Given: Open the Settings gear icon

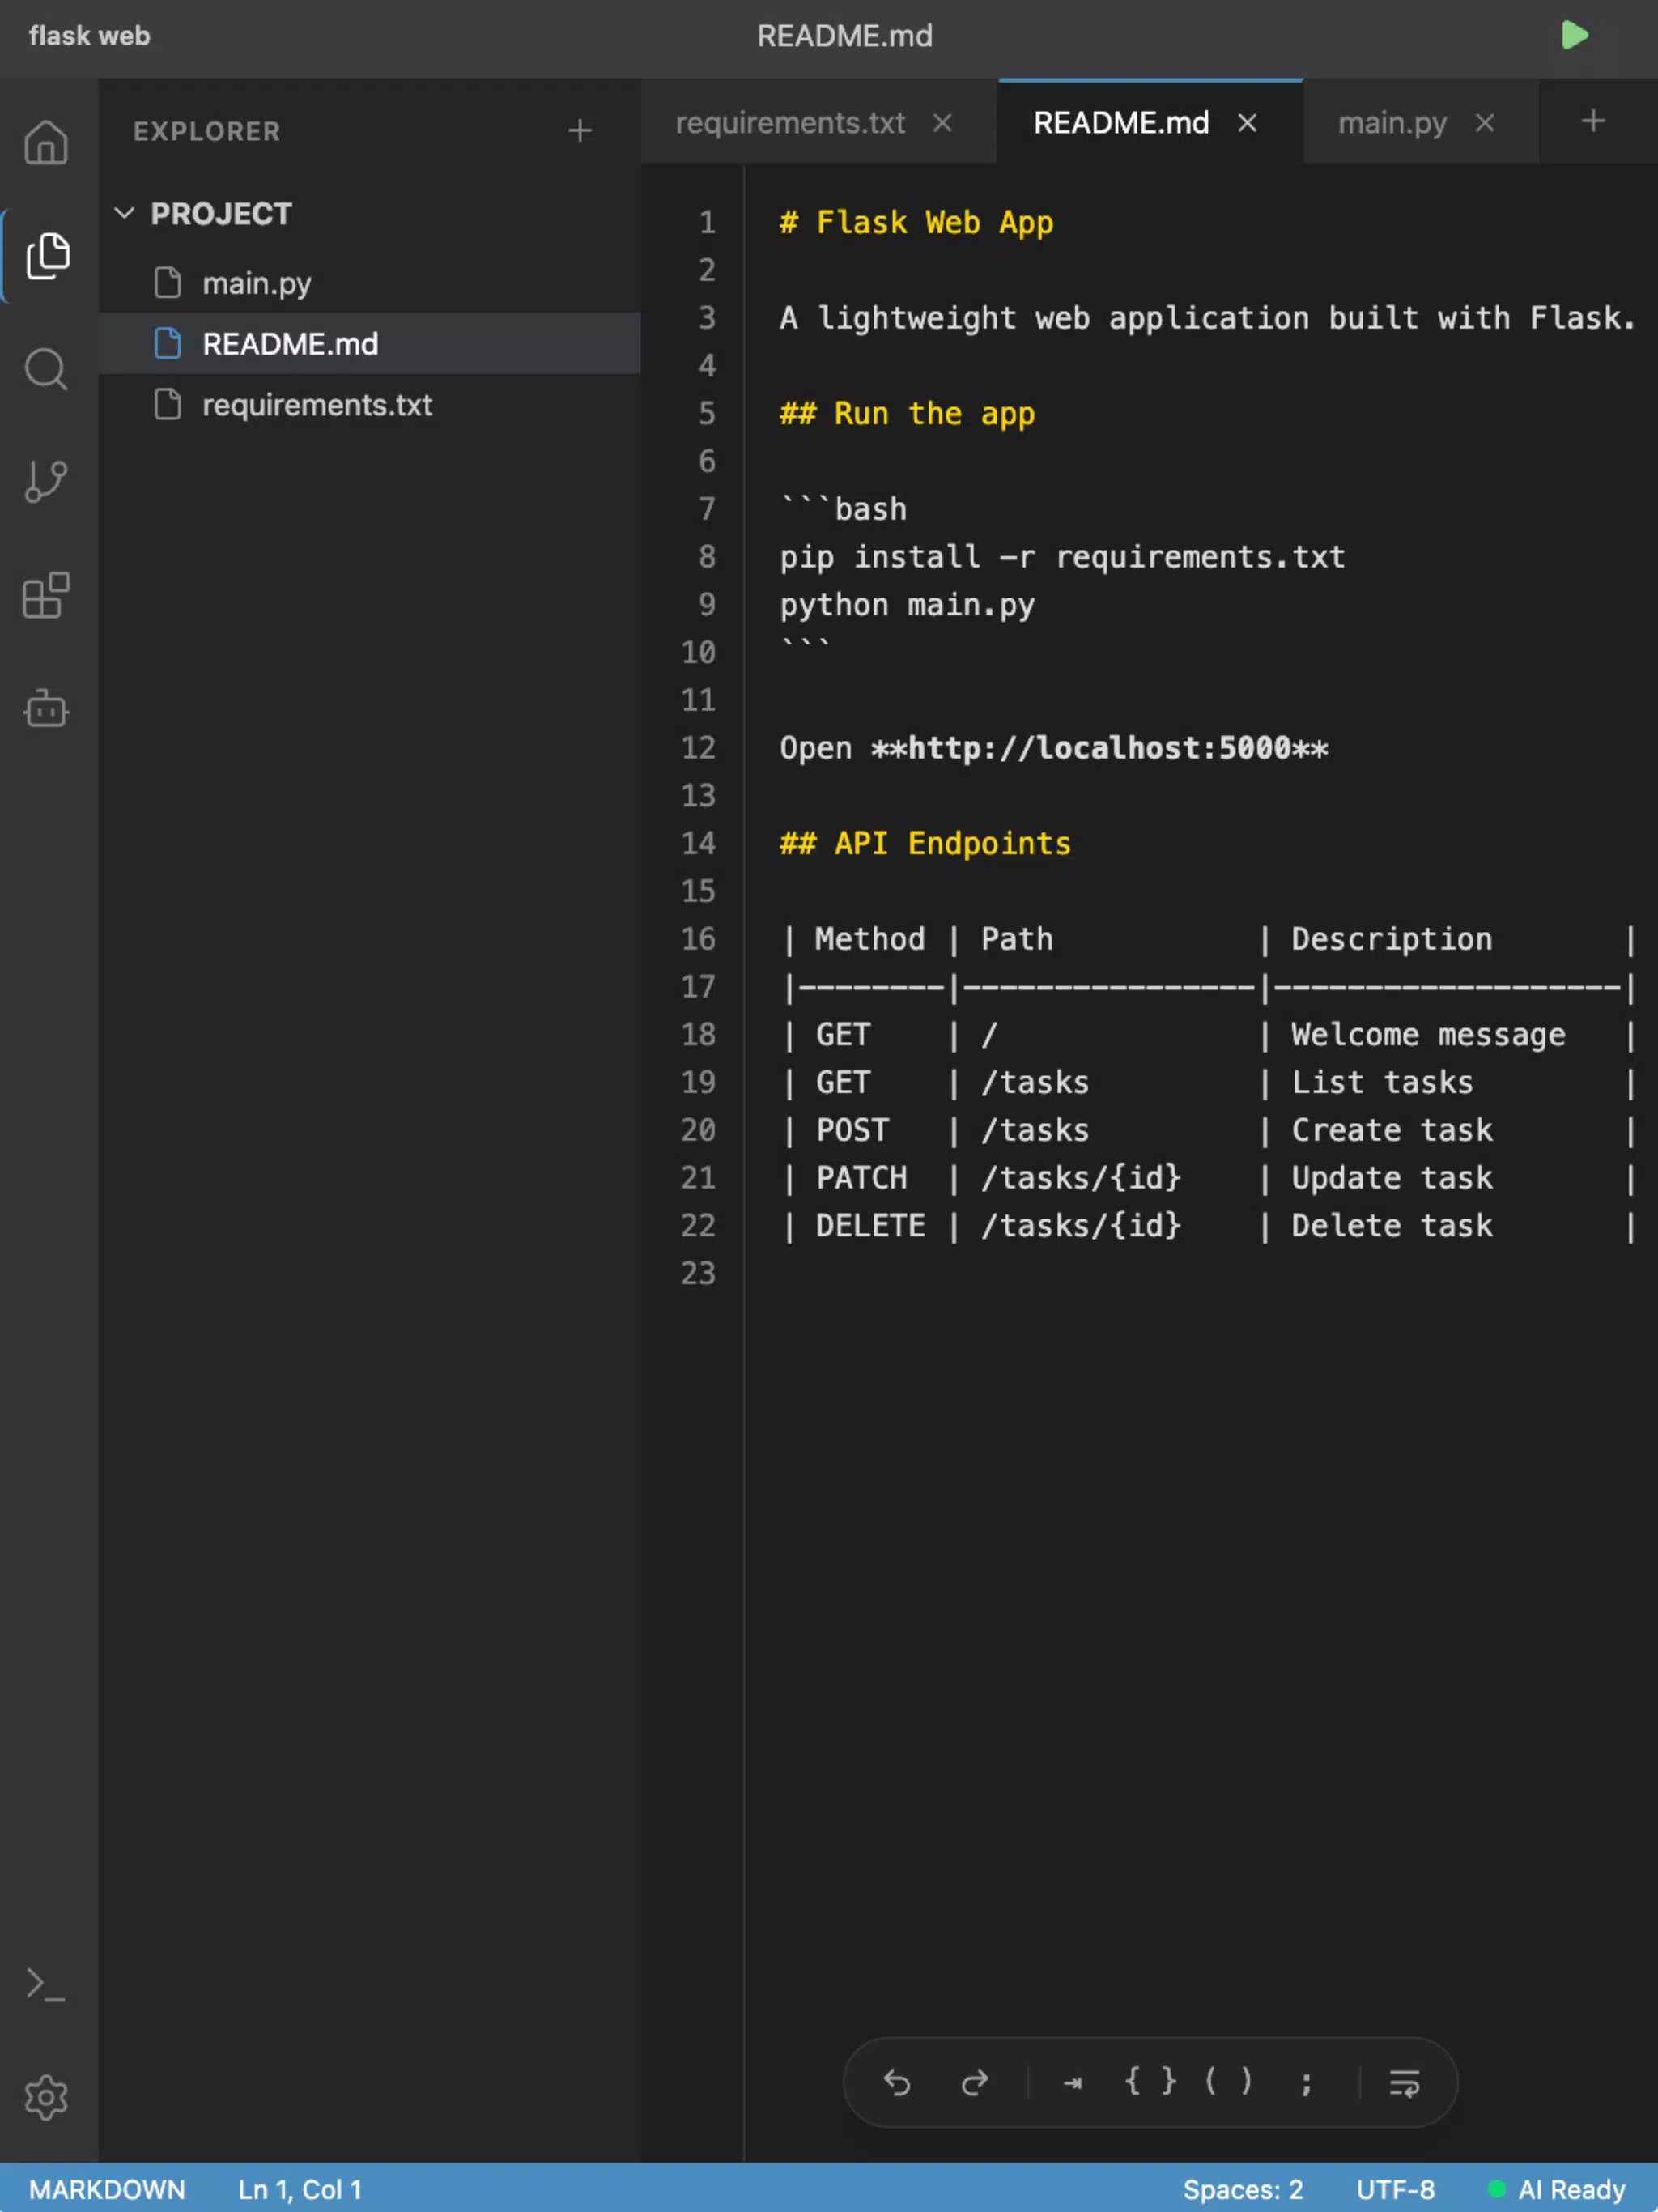Looking at the screenshot, I should pyautogui.click(x=46, y=2098).
